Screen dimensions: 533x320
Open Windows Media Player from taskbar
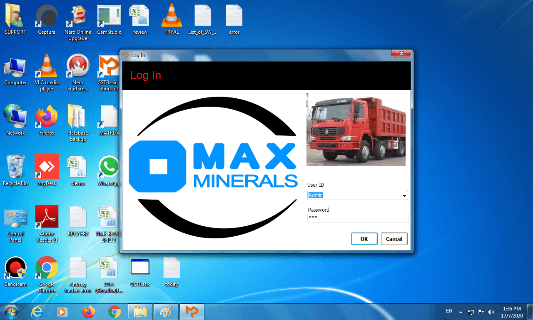(62, 311)
